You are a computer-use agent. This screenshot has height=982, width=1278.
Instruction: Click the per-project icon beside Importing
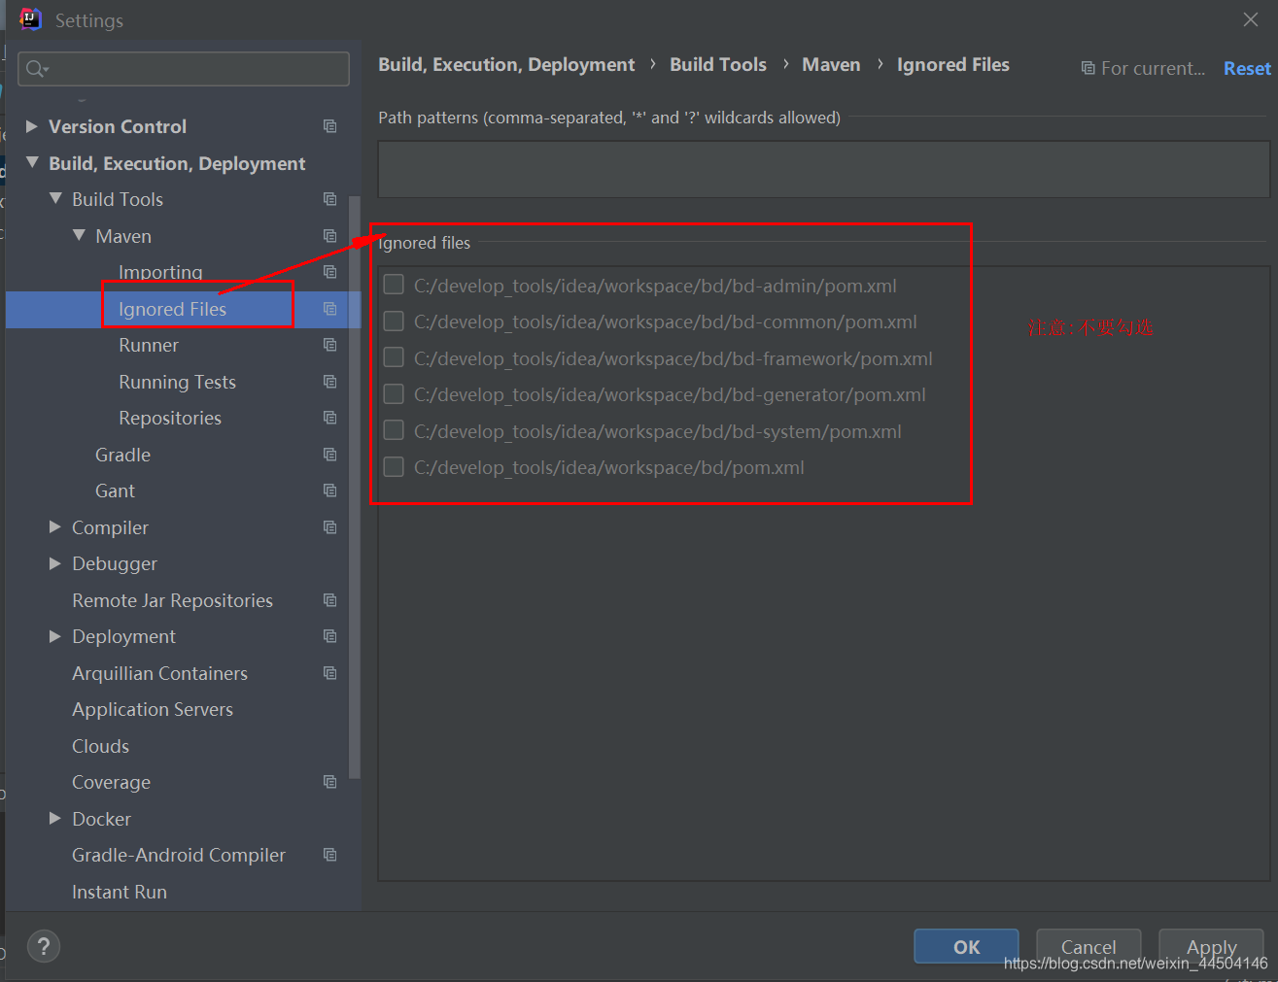pos(329,272)
